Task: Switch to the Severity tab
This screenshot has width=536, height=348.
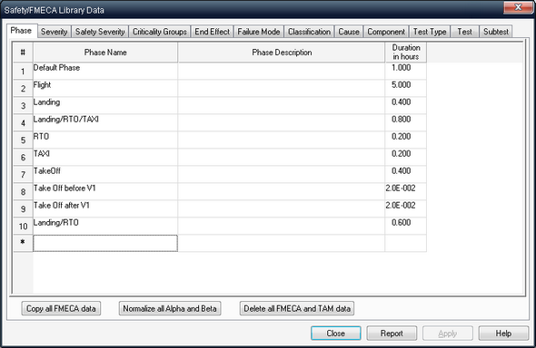Action: (54, 32)
